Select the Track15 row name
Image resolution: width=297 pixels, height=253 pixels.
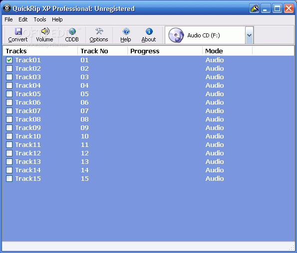(28, 179)
